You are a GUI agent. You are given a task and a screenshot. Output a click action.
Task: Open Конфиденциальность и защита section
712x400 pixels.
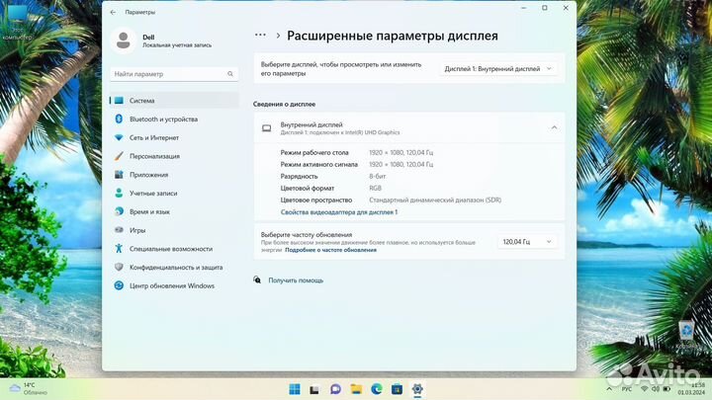(x=174, y=267)
